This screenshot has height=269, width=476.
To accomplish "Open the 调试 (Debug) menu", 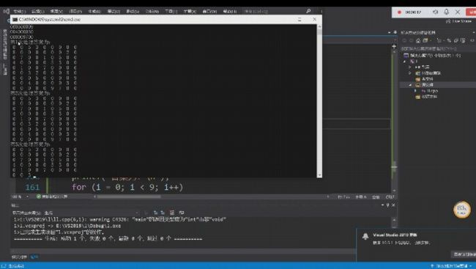I will tap(114, 11).
